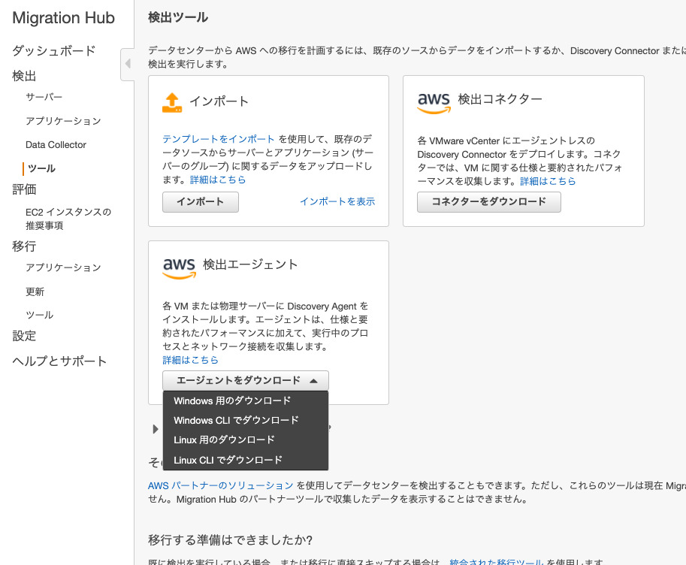Open 設定 in the sidebar
Viewport: 686px width, 565px height.
coord(24,336)
